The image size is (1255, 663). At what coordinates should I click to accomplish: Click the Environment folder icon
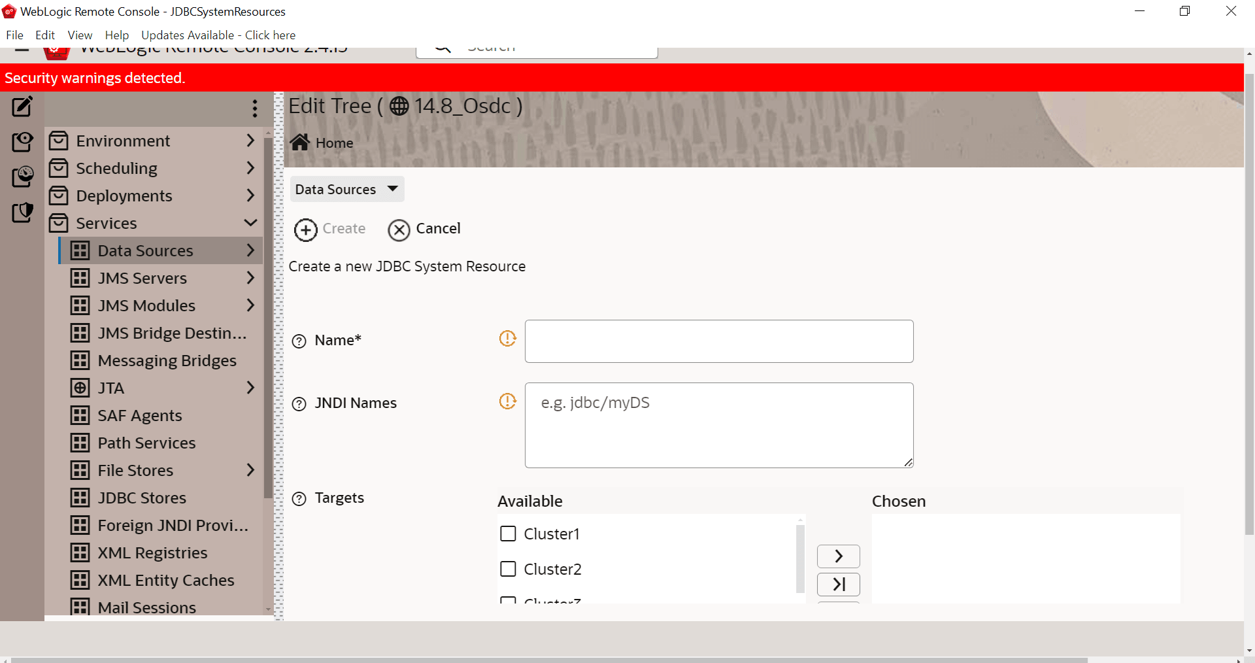[59, 141]
